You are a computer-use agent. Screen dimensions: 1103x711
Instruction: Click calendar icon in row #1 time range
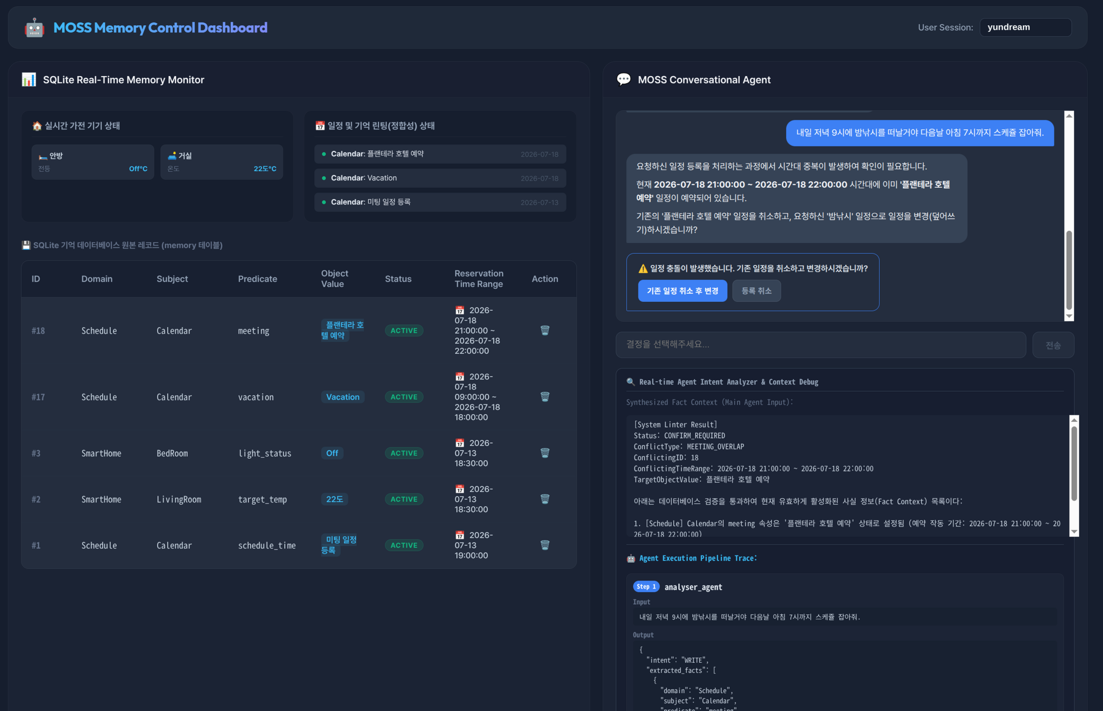(x=460, y=535)
